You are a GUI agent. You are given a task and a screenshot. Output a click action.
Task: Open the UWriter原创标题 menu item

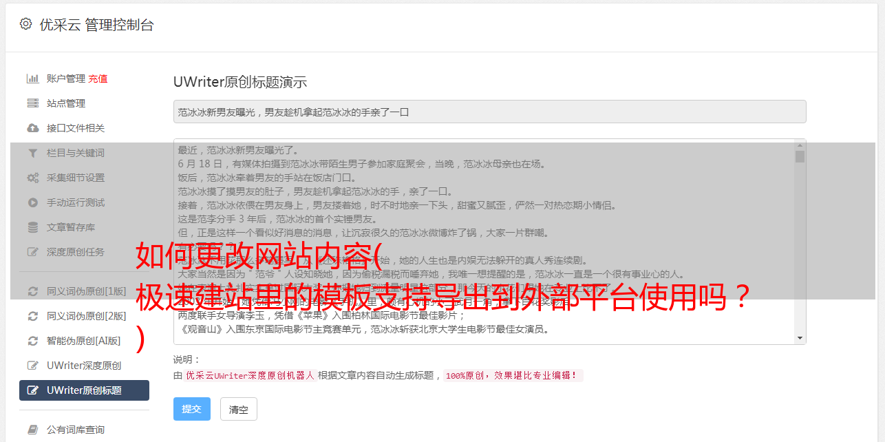pos(84,390)
